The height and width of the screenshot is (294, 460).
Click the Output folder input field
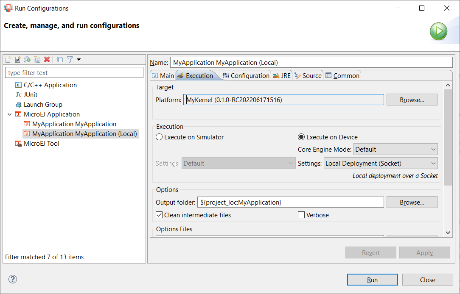pos(291,202)
